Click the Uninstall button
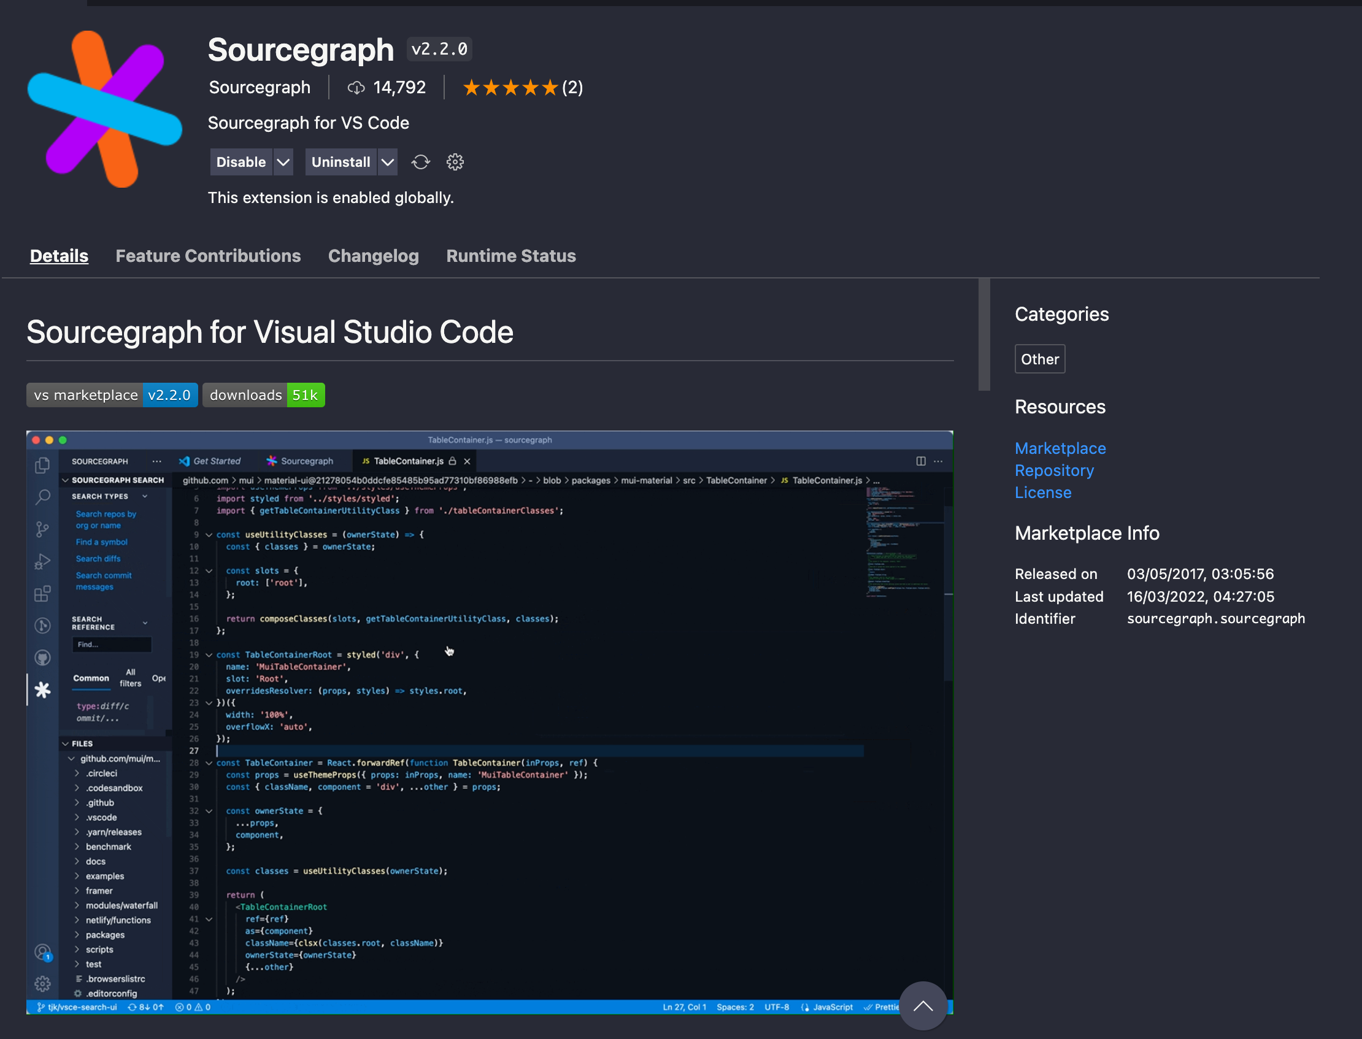The height and width of the screenshot is (1039, 1362). (x=341, y=162)
